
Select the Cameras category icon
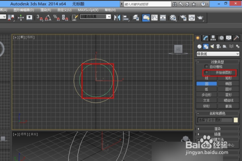click(x=219, y=46)
